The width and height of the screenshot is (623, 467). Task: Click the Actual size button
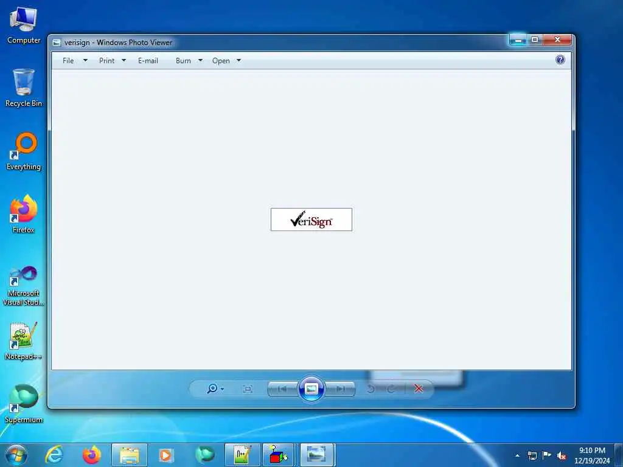(248, 389)
